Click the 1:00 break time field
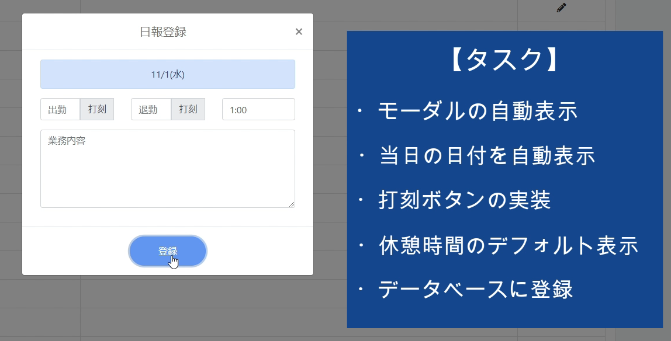Image resolution: width=671 pixels, height=341 pixels. (258, 109)
